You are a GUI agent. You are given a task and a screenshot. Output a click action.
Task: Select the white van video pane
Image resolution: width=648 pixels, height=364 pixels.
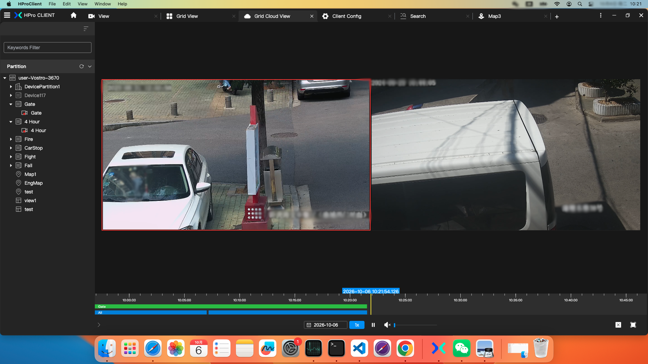pos(506,155)
